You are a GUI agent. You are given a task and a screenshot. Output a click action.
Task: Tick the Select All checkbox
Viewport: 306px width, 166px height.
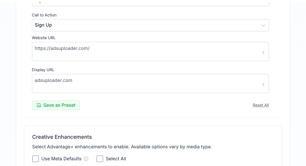click(x=100, y=159)
